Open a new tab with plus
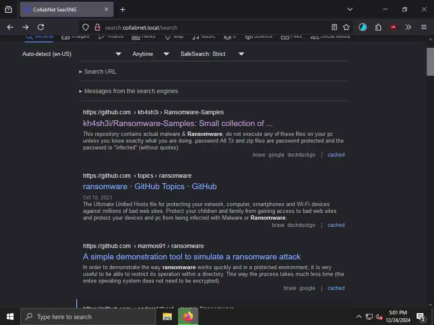Image resolution: width=434 pixels, height=325 pixels. click(122, 10)
